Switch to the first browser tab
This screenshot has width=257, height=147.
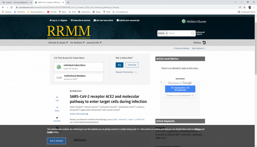pyautogui.click(x=17, y=2)
